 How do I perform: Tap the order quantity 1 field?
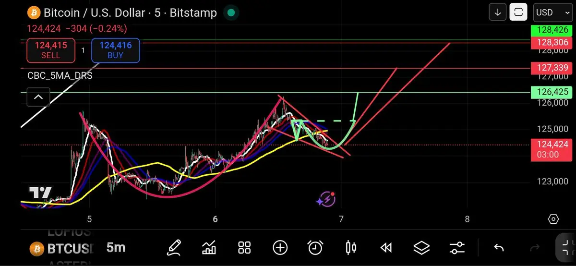coord(83,50)
